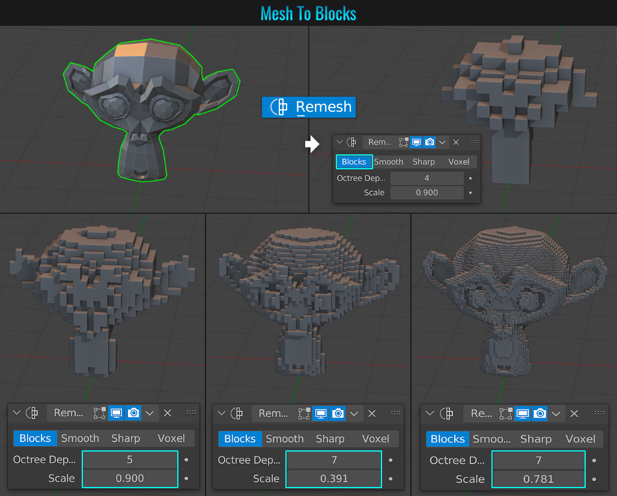Viewport: 617px width, 496px height.
Task: Toggle viewport display in Octree Depth 5 panel
Action: point(116,413)
